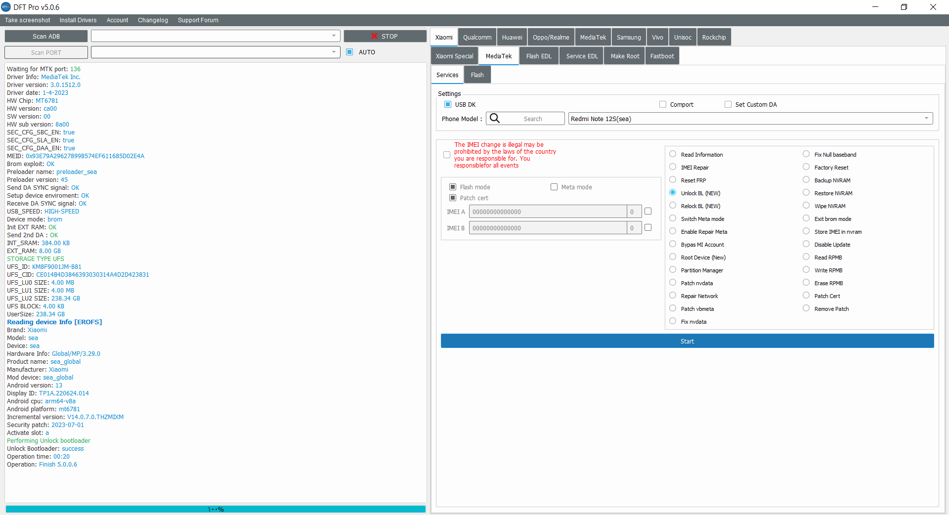949x515 pixels.
Task: Toggle the Patch cert checkbox
Action: pos(453,198)
